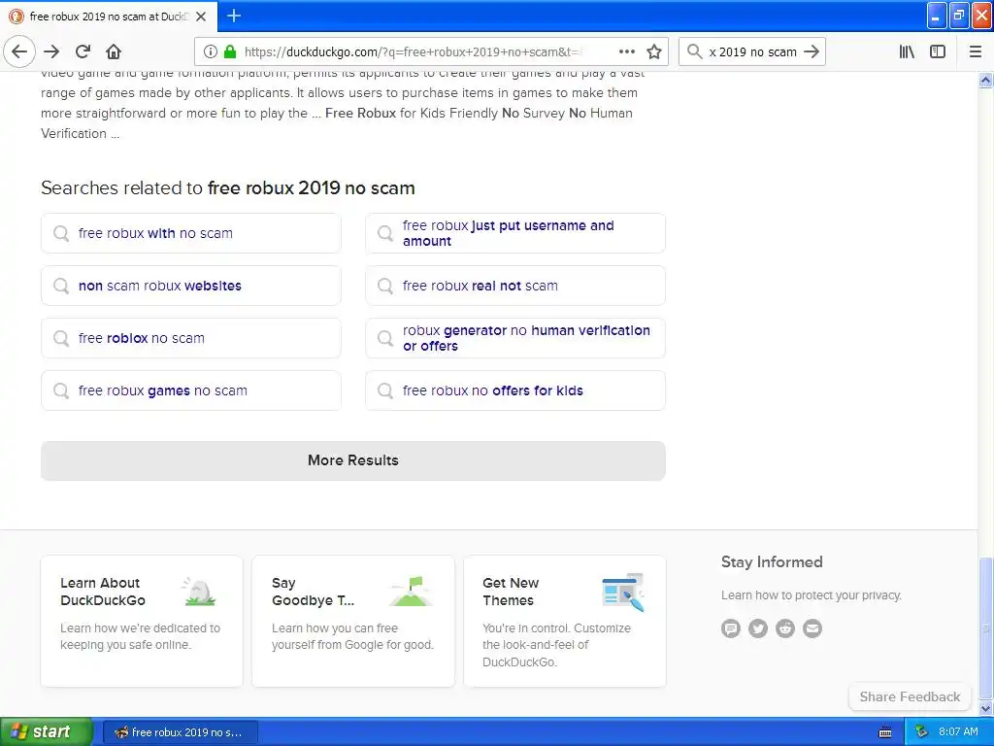Image resolution: width=994 pixels, height=746 pixels.
Task: Click the 8:07 AM clock
Action: (958, 732)
